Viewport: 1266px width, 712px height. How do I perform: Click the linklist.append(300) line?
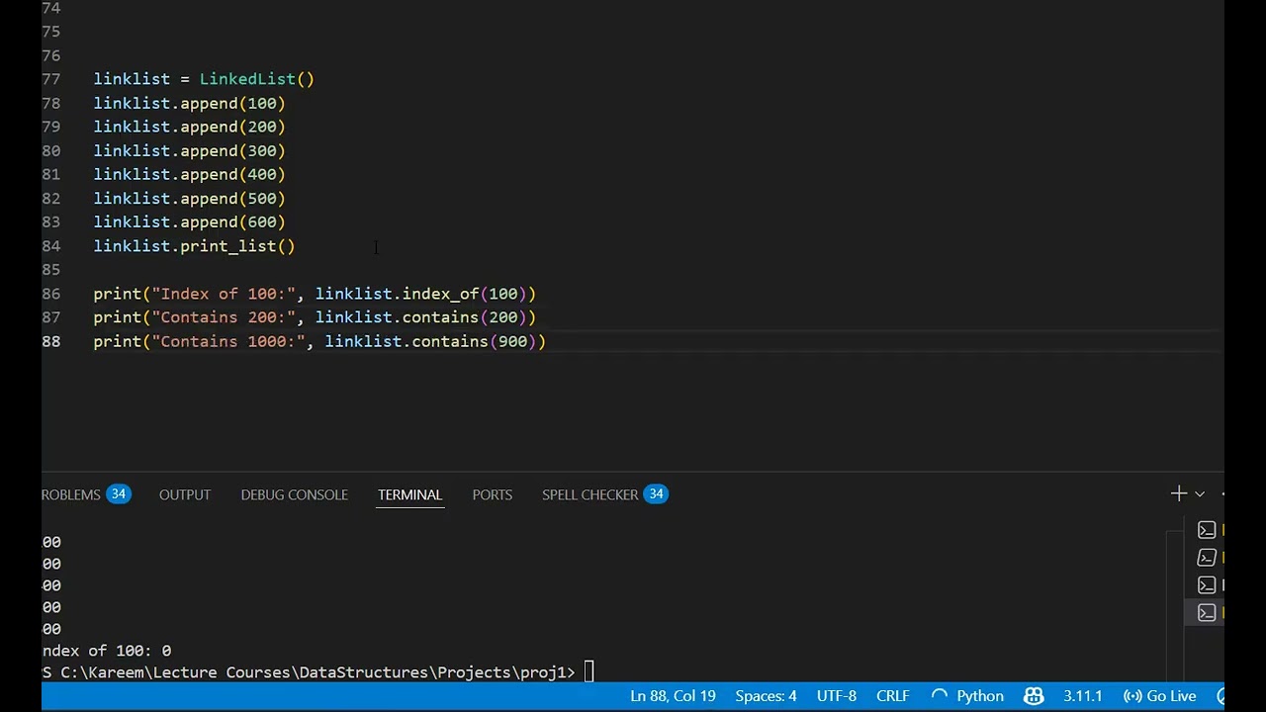point(190,150)
